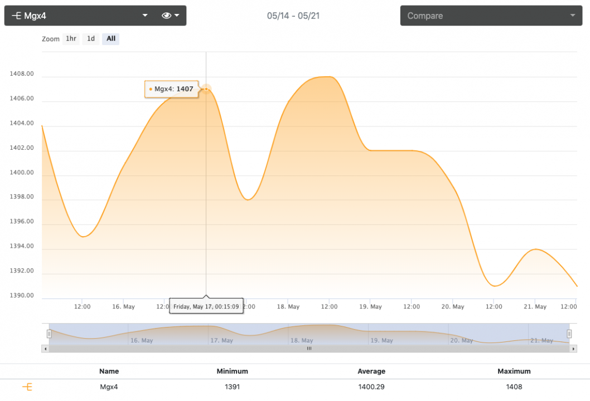Click the 05/14 - 05/21 date range

click(293, 16)
